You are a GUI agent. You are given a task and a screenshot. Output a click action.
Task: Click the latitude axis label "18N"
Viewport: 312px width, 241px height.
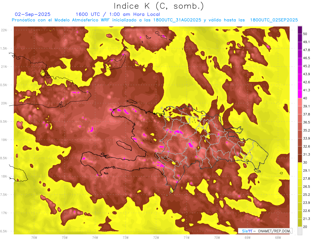4,176
